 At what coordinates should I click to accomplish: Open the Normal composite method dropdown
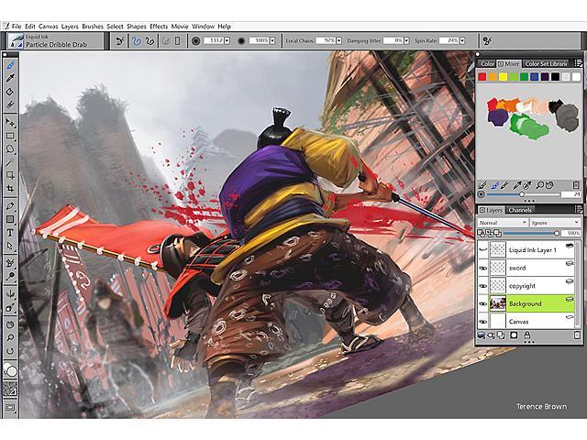click(x=503, y=223)
